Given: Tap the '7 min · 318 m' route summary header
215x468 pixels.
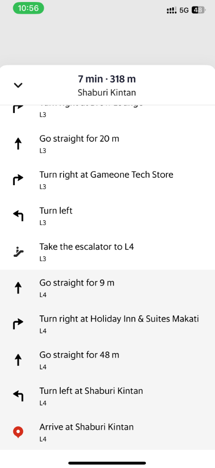Looking at the screenshot, I should [107, 79].
